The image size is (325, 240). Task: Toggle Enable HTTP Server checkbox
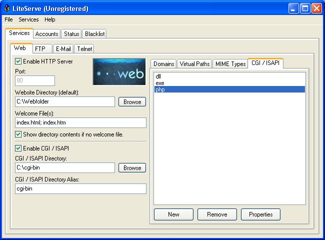tap(18, 61)
